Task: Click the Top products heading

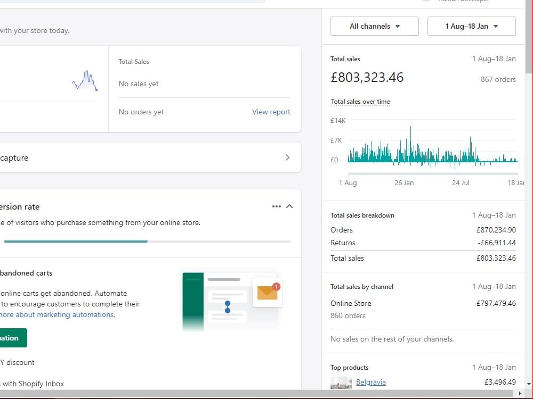Action: [350, 368]
